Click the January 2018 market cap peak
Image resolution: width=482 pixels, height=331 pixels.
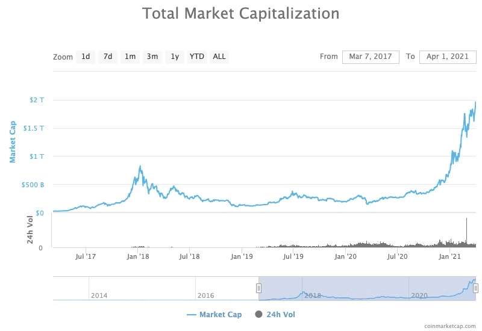click(x=140, y=167)
